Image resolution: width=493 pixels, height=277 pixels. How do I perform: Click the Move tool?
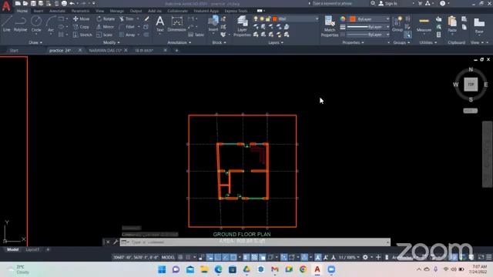(x=81, y=18)
